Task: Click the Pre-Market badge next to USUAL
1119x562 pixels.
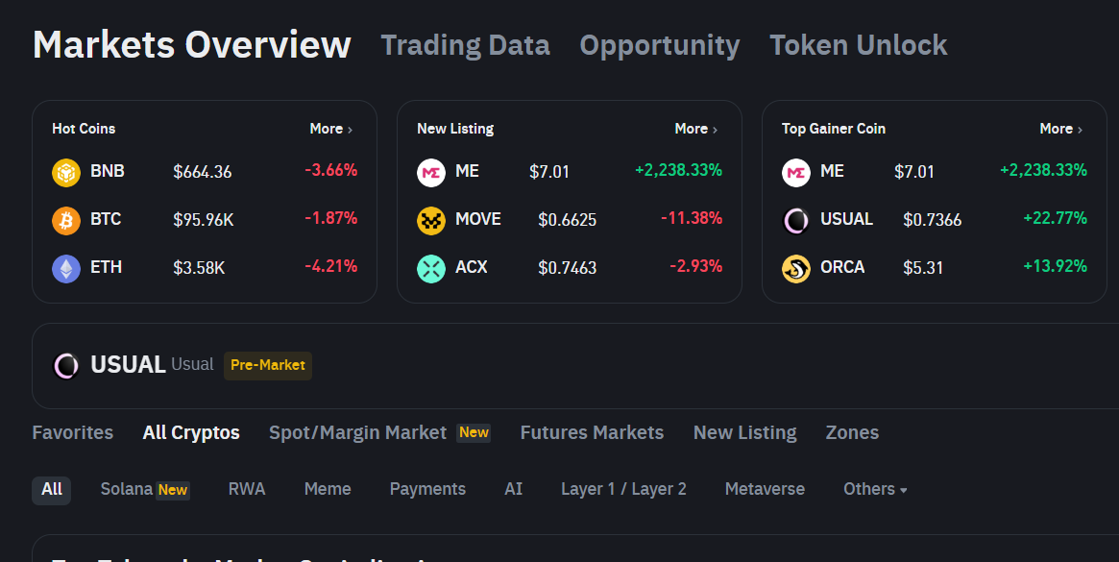Action: point(268,366)
